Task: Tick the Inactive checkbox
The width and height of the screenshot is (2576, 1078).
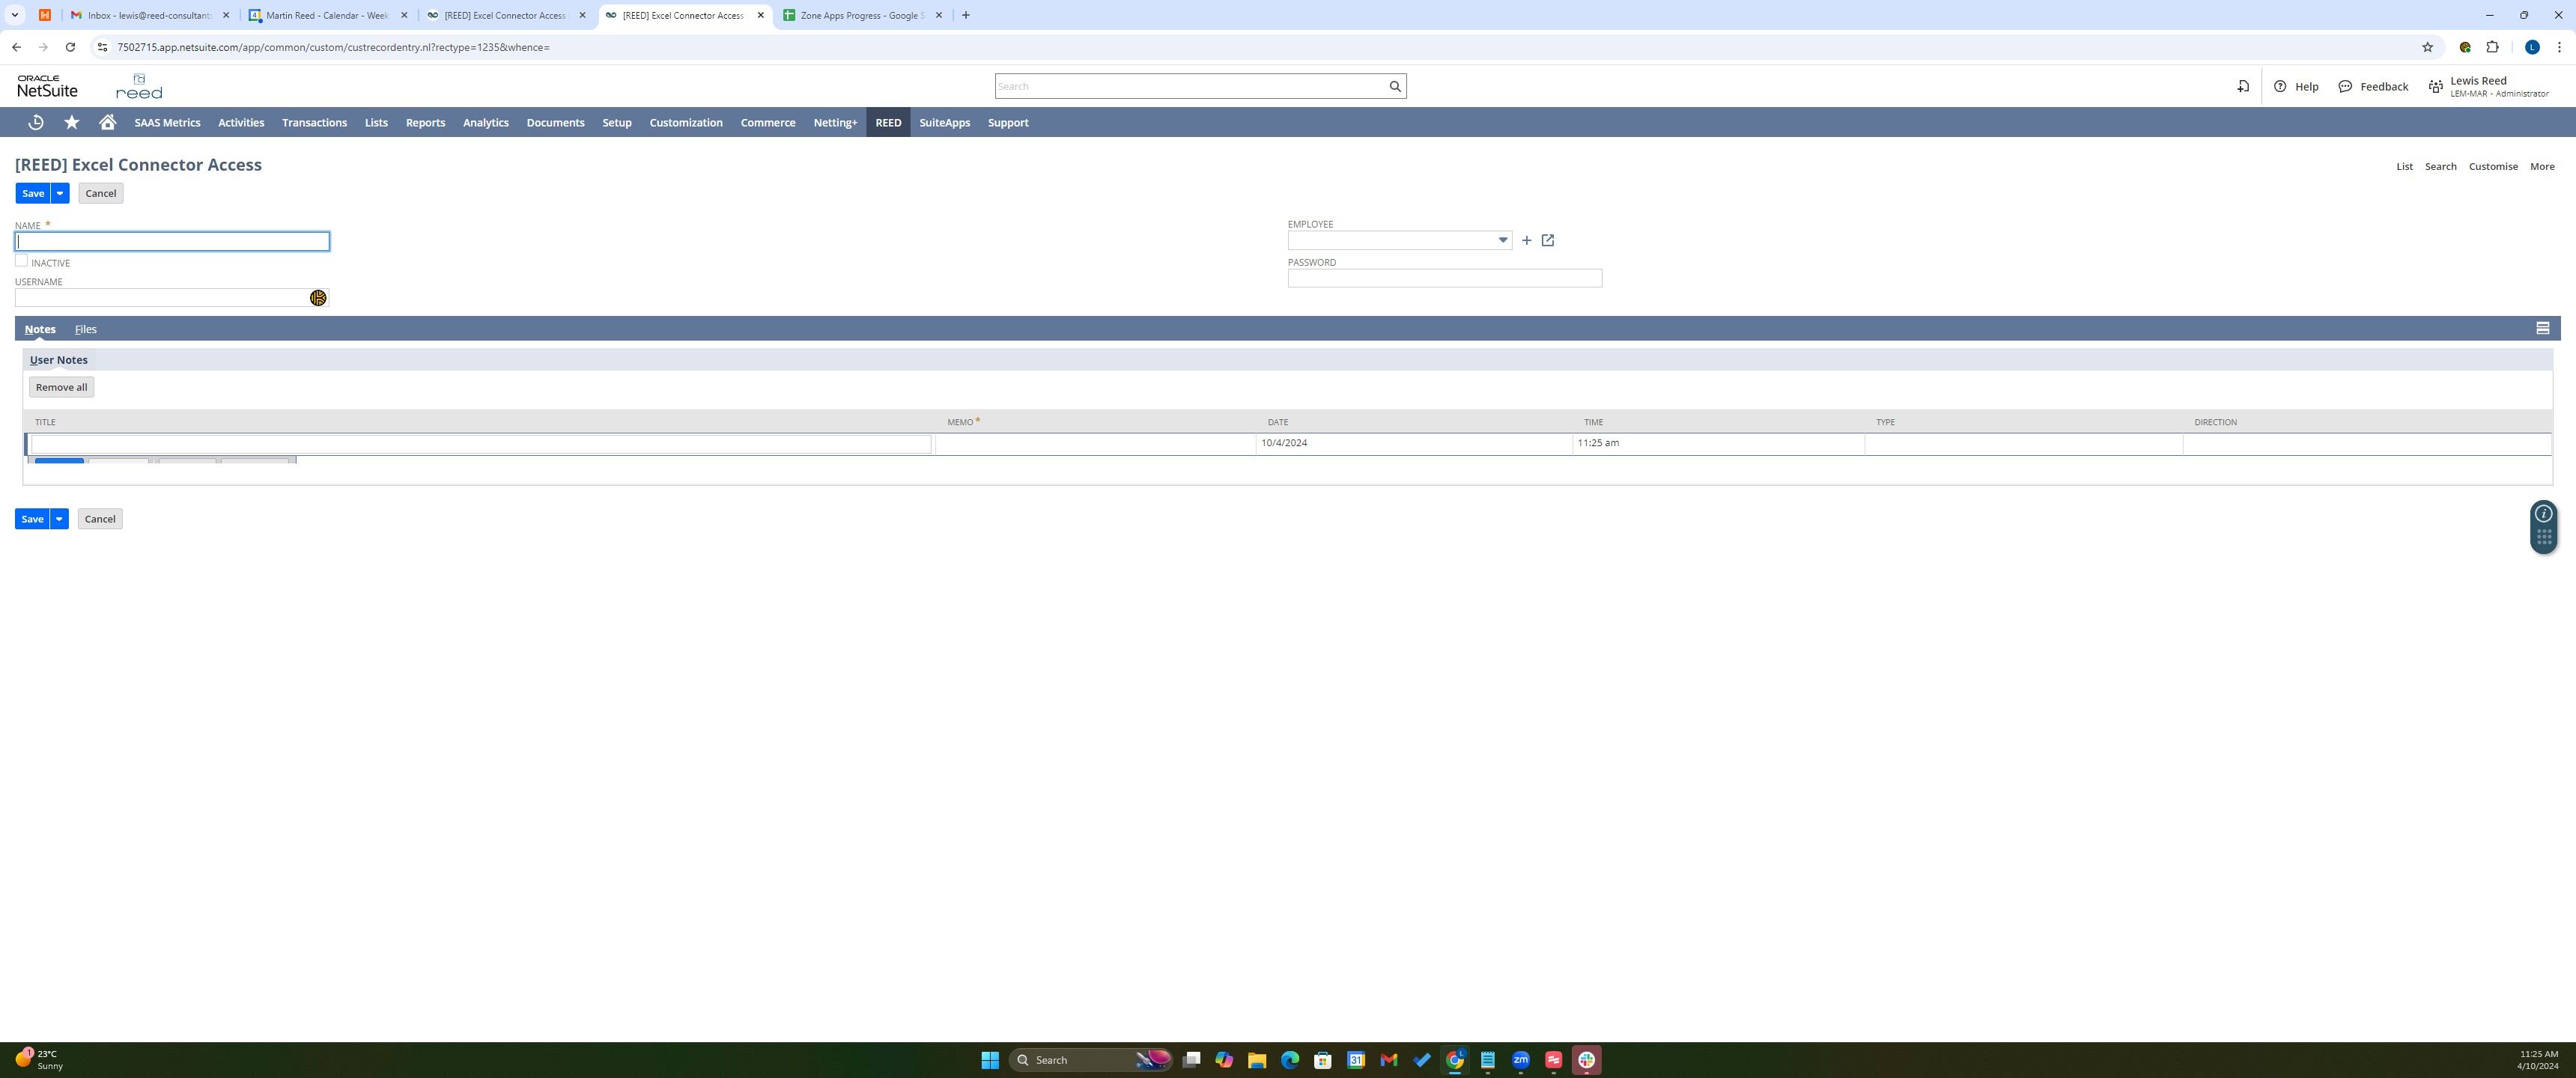Action: click(x=21, y=261)
